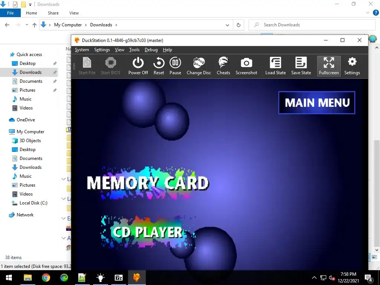This screenshot has height=285, width=380.
Task: Expand the address bar history dropdown
Action: (x=227, y=25)
